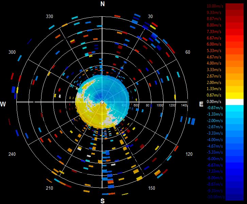Select the 210 degree azimuth label
This screenshot has height=204, width=247.
pos(49,188)
